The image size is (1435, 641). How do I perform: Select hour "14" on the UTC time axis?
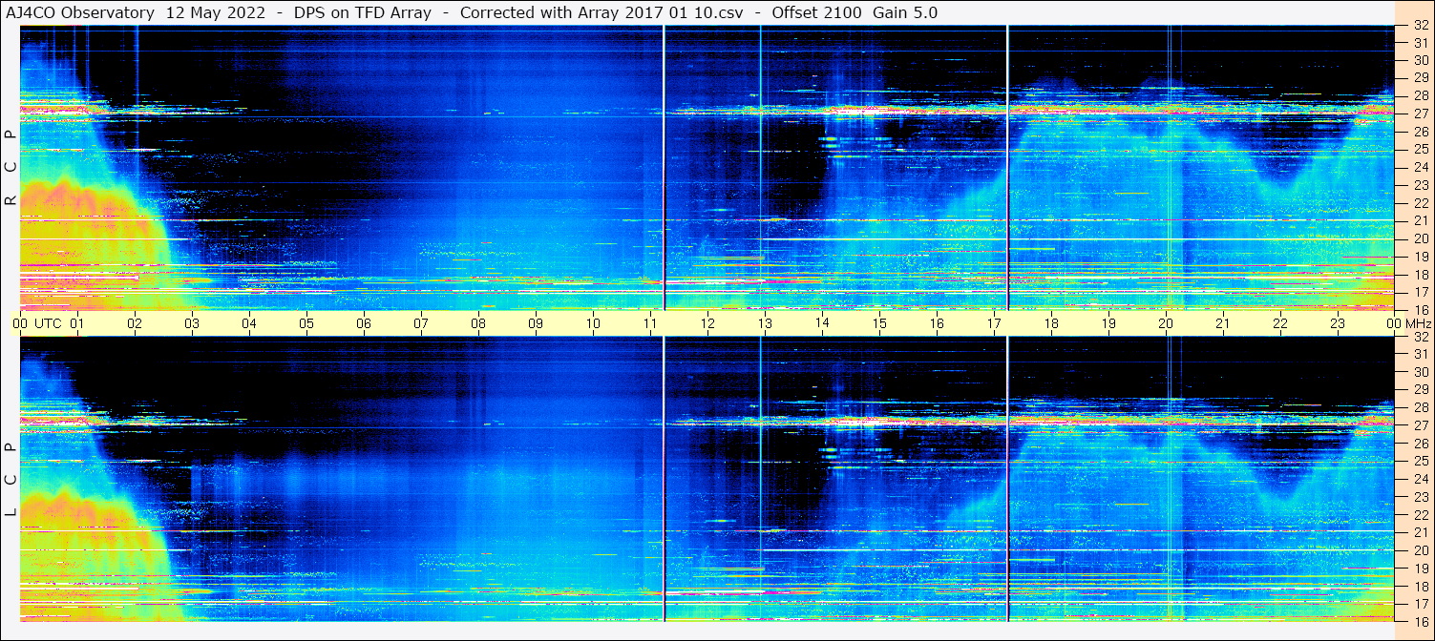coord(822,323)
